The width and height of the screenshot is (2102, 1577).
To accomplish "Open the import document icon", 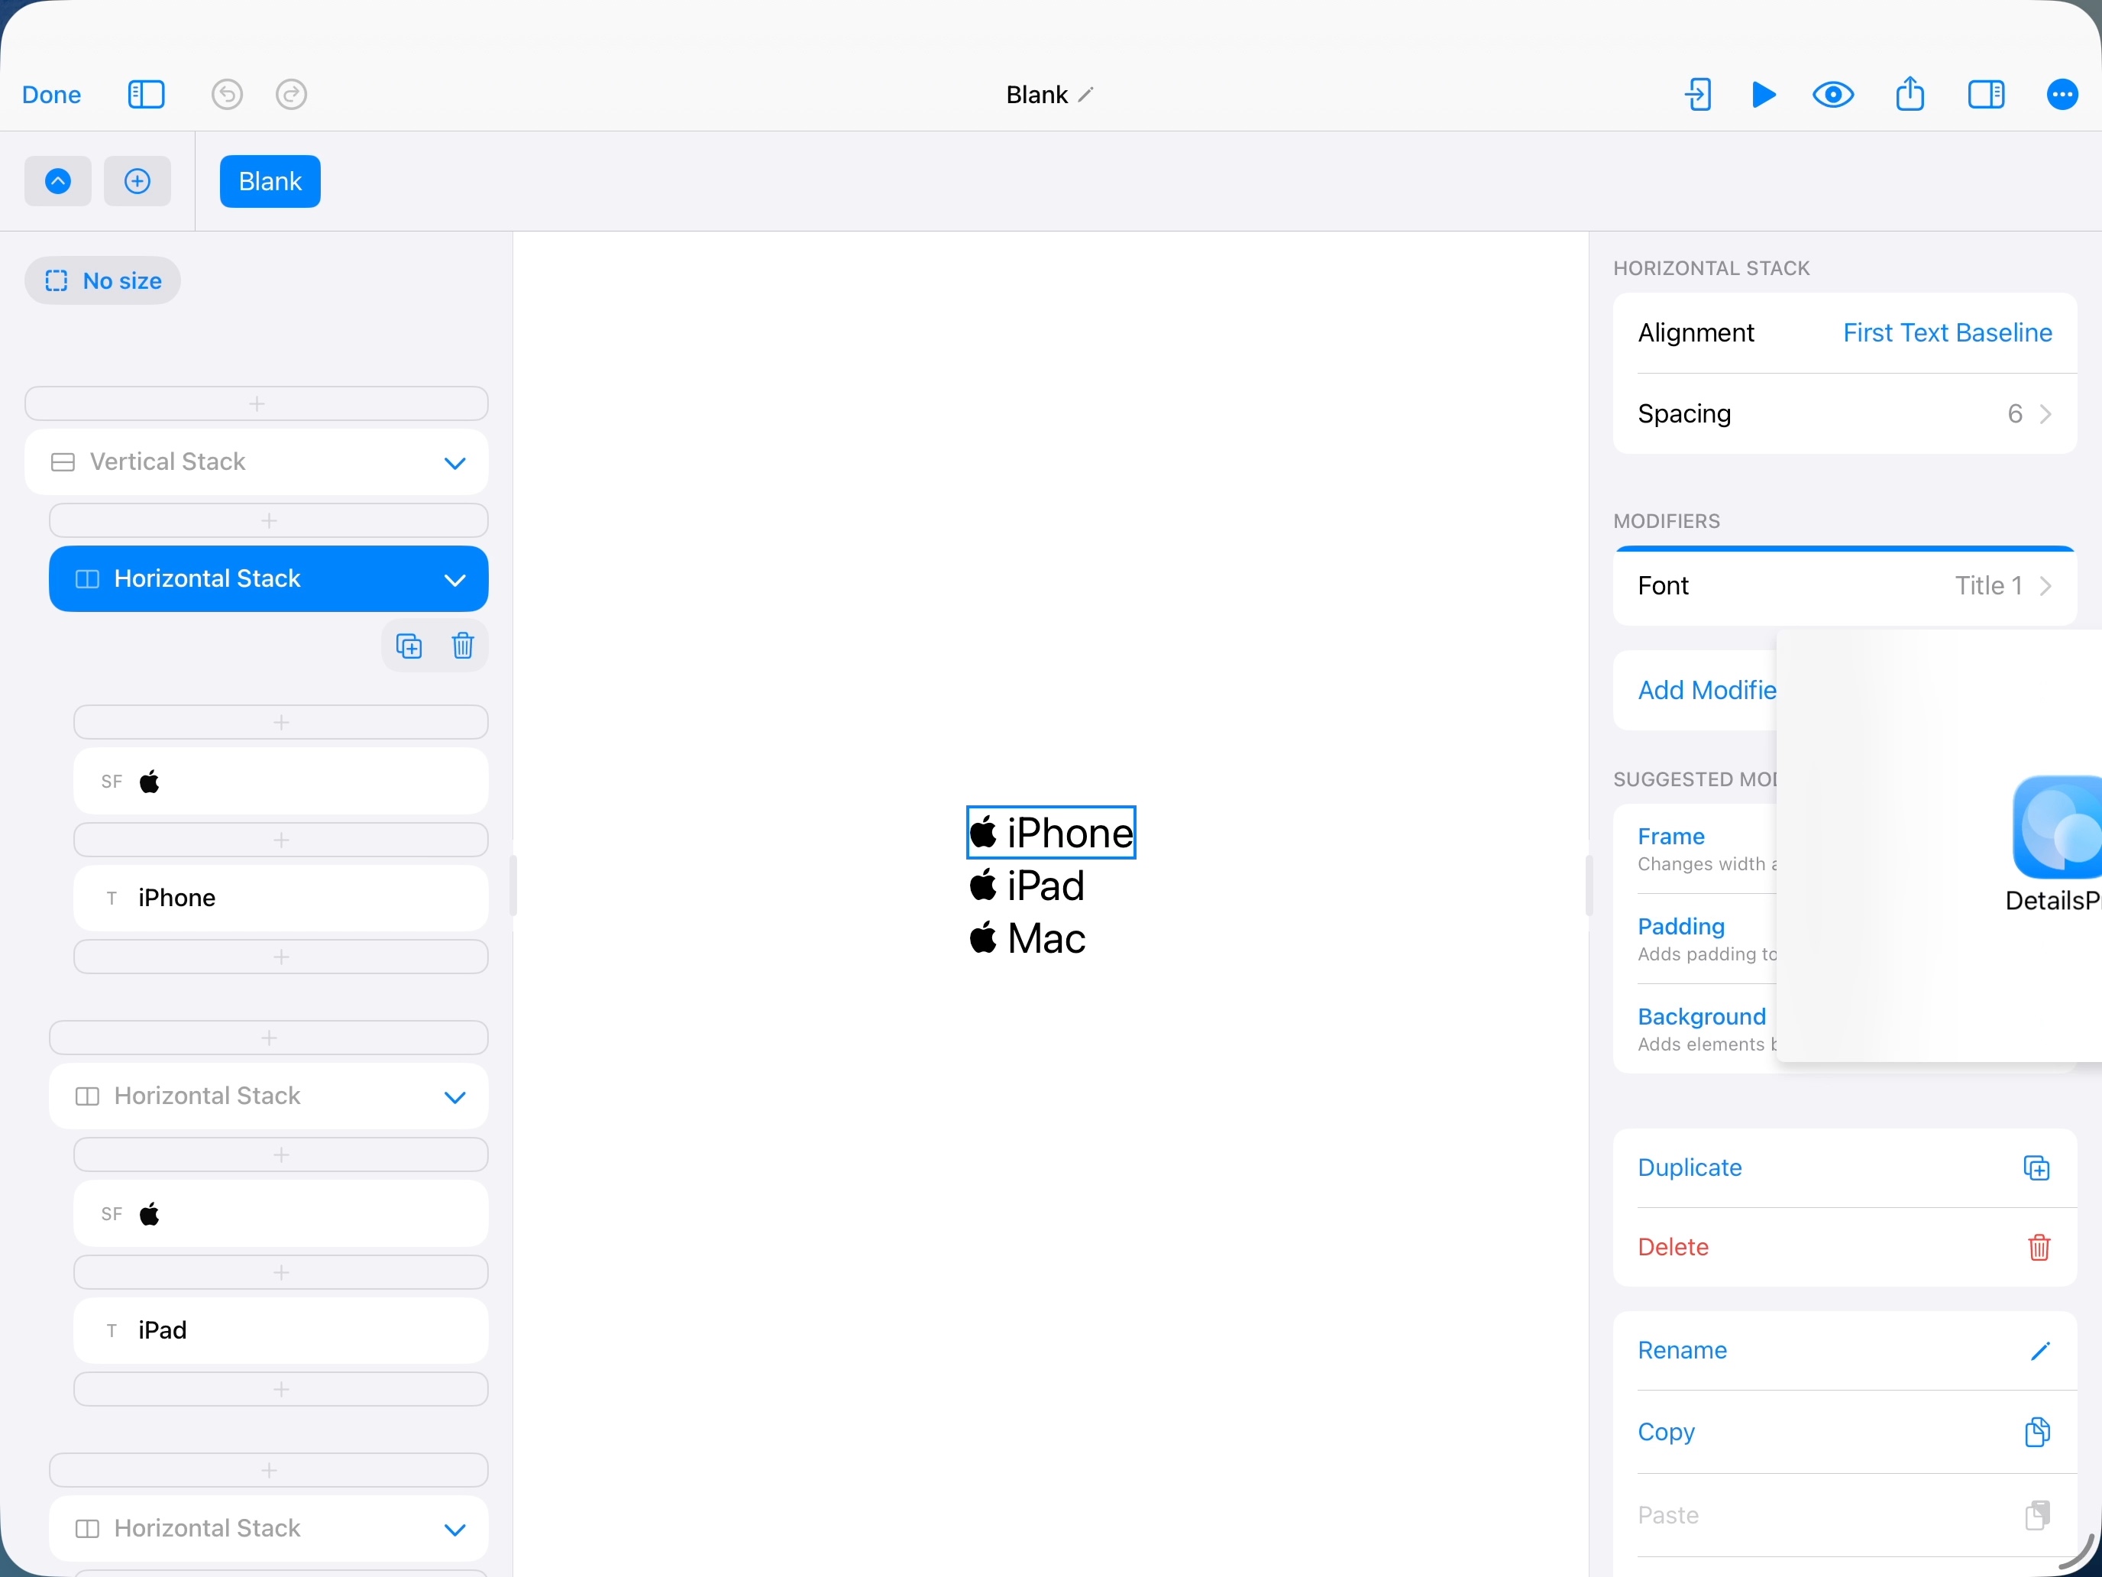I will click(x=1698, y=95).
